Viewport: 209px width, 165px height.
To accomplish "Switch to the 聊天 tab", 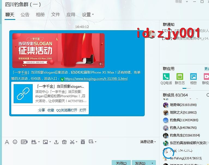I will [10, 14].
